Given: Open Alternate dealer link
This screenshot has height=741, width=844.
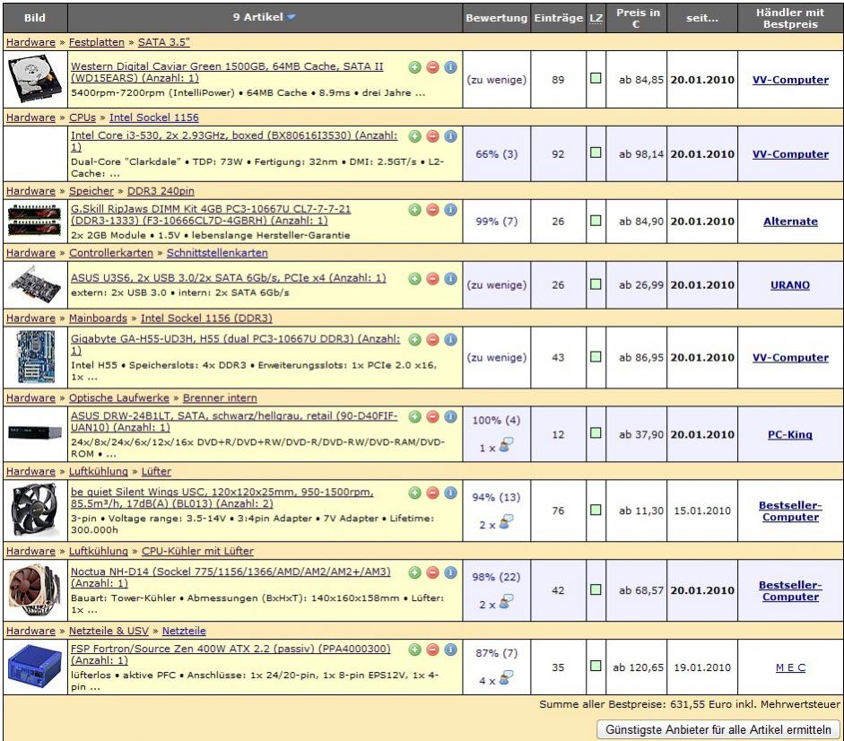Looking at the screenshot, I should tap(790, 222).
